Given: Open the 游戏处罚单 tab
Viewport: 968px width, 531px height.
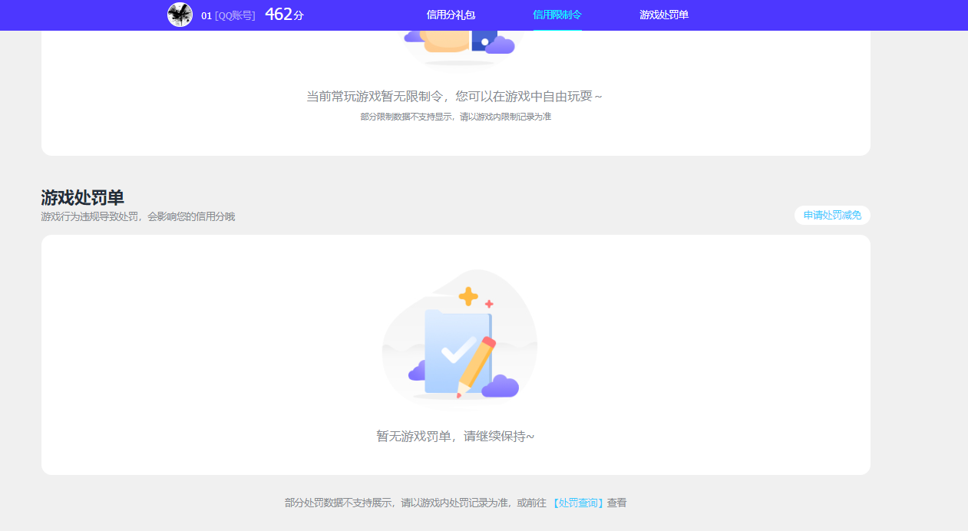Looking at the screenshot, I should click(664, 15).
